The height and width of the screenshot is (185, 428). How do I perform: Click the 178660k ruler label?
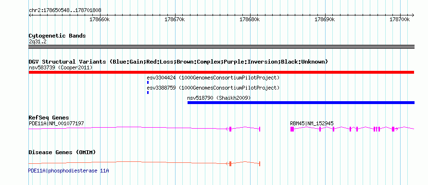coord(100,20)
